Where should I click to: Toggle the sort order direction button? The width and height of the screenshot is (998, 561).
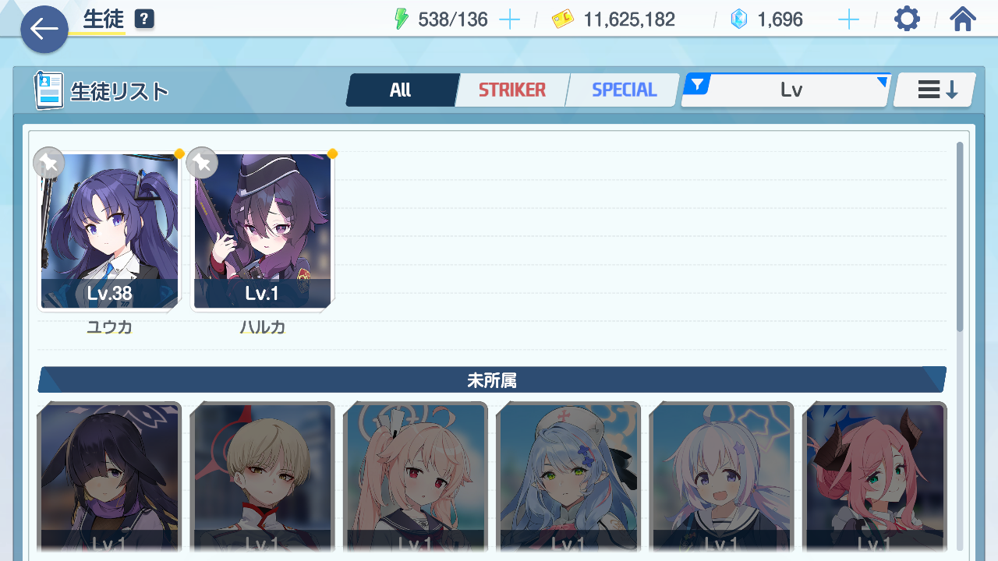click(935, 90)
